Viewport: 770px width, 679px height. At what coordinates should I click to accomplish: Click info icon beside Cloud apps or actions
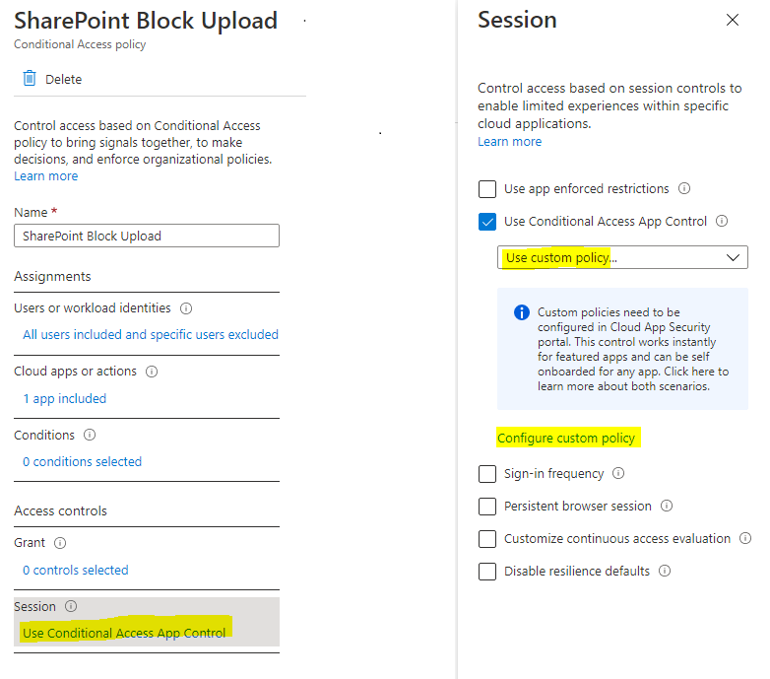152,372
